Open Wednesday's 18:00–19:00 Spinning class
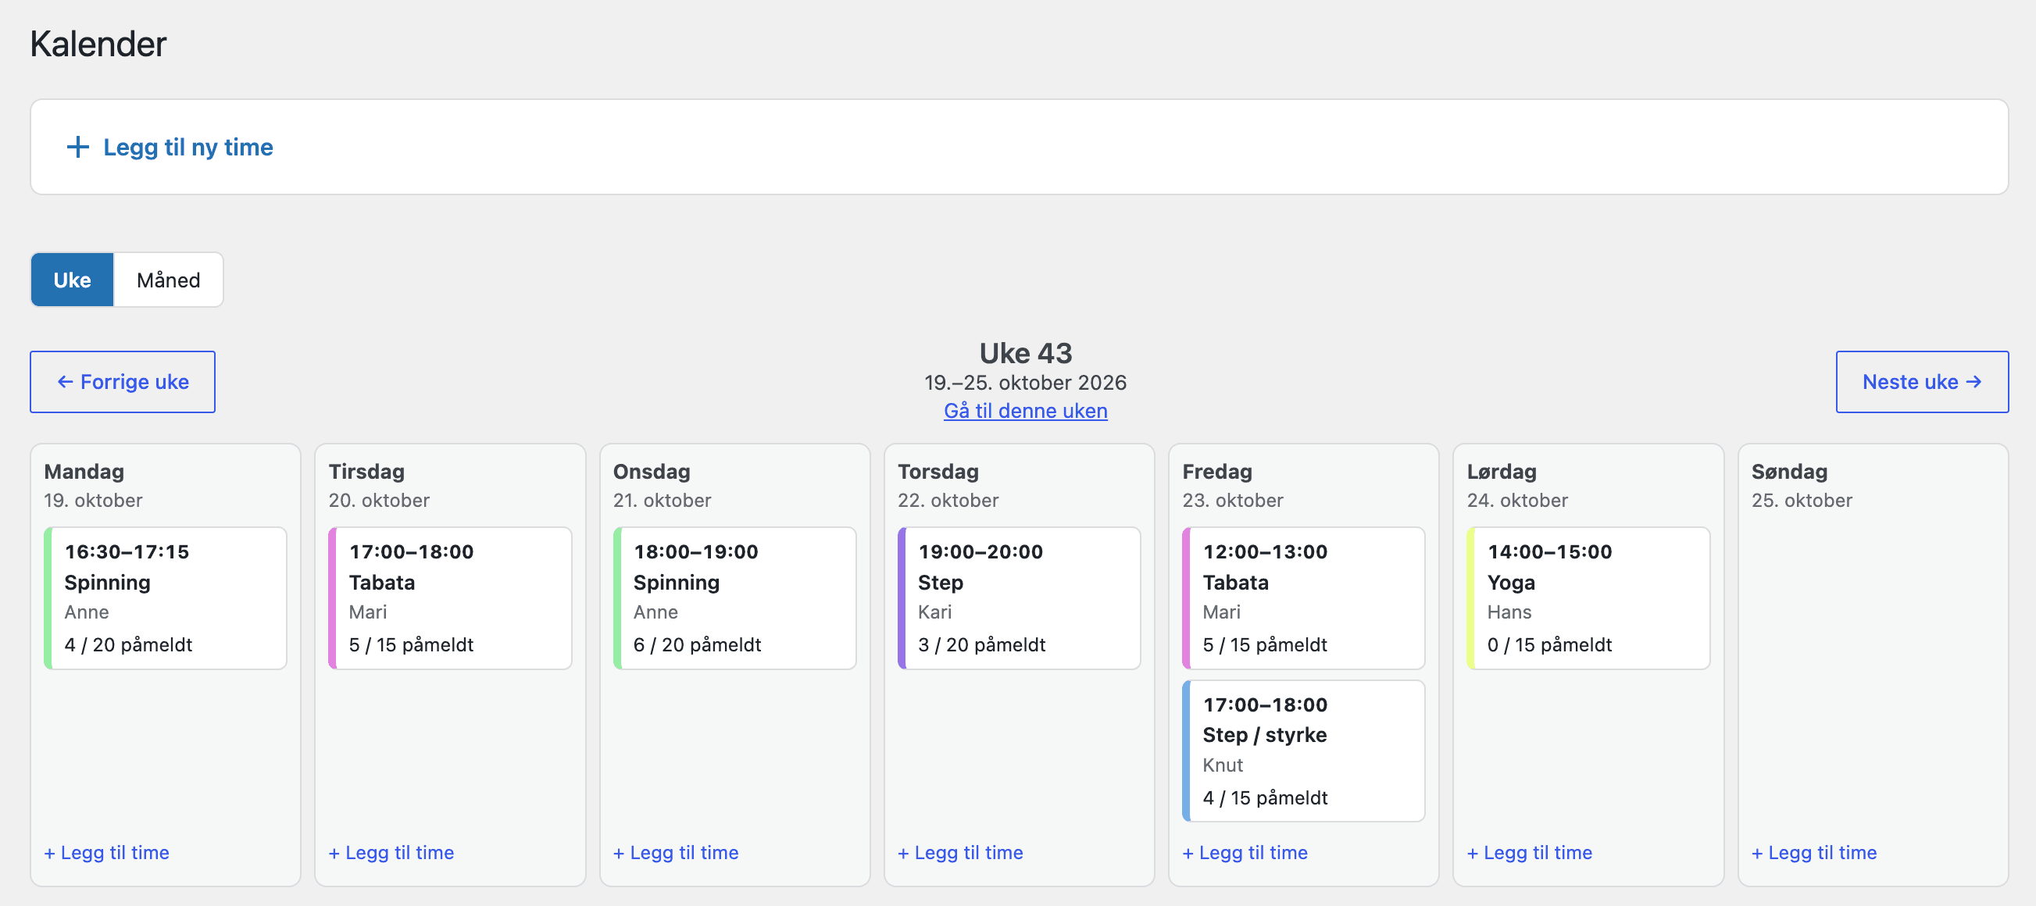This screenshot has width=2036, height=906. [x=734, y=598]
